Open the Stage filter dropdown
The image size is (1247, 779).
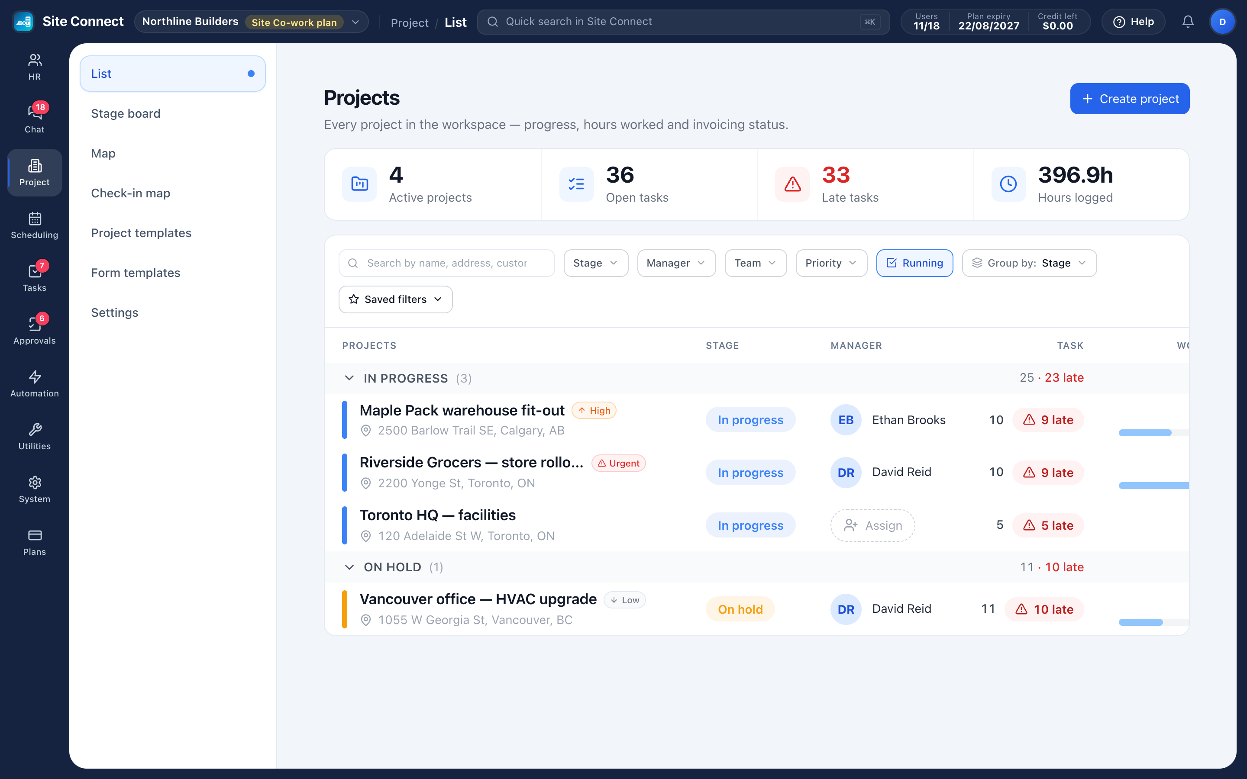pyautogui.click(x=596, y=263)
